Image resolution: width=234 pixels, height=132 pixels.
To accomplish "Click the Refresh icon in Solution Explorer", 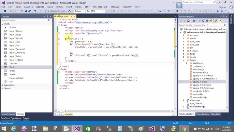I will click(x=203, y=21).
